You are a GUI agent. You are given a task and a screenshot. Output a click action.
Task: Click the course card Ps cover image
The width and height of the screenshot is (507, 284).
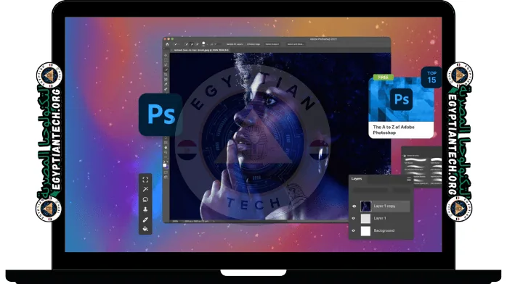tap(401, 99)
